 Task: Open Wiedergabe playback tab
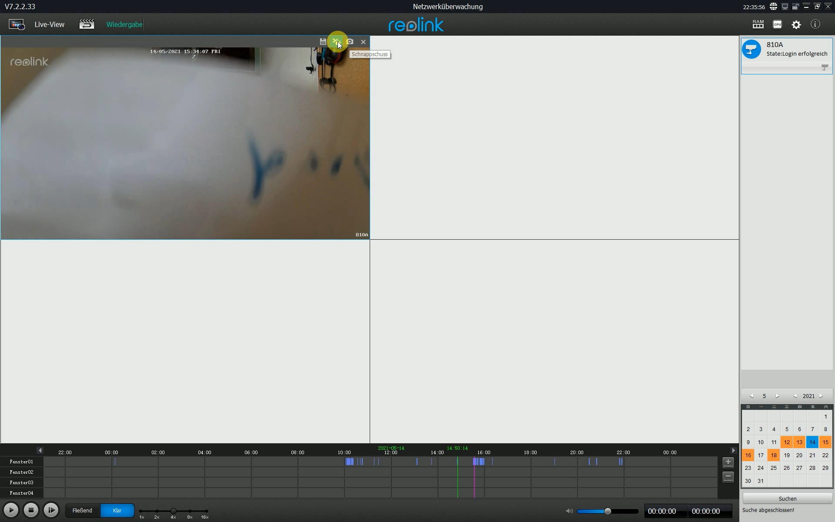coord(124,24)
